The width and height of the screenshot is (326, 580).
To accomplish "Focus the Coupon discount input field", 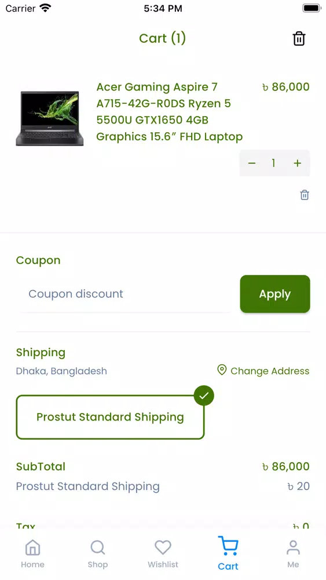I will point(125,294).
